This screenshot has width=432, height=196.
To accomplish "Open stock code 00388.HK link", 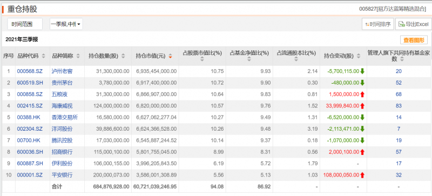I will (29, 117).
